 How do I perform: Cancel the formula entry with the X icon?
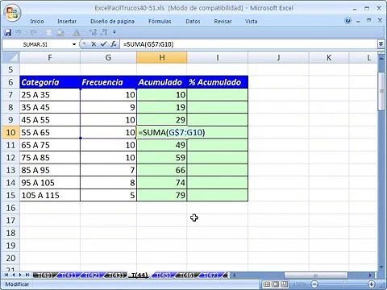tap(94, 44)
